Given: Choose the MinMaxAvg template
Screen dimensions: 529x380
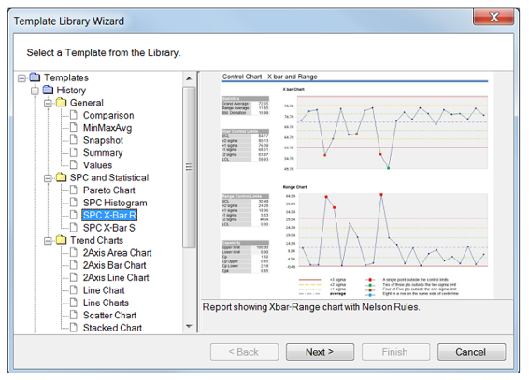Looking at the screenshot, I should 107,128.
